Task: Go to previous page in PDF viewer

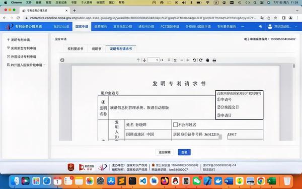Action: tap(138, 60)
